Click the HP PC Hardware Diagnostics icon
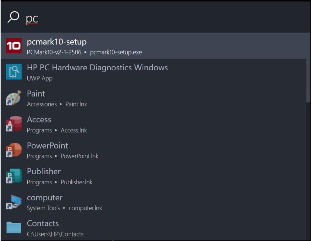The height and width of the screenshot is (241, 311). click(x=14, y=72)
